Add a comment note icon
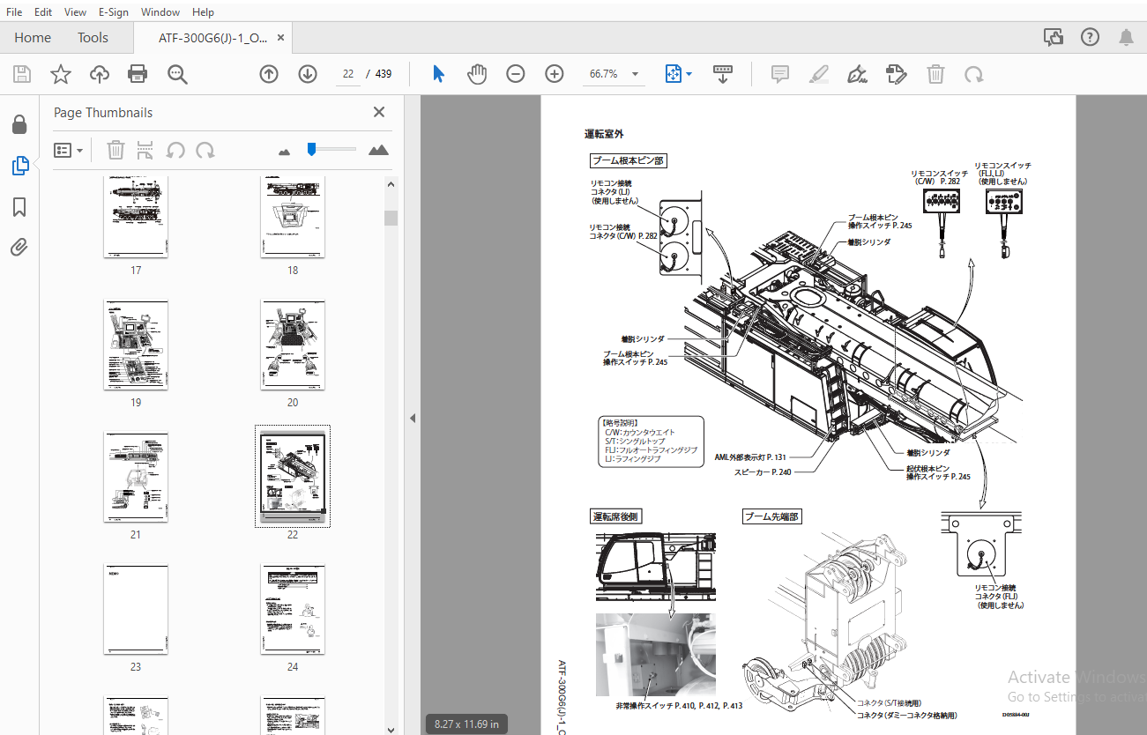 (x=780, y=74)
